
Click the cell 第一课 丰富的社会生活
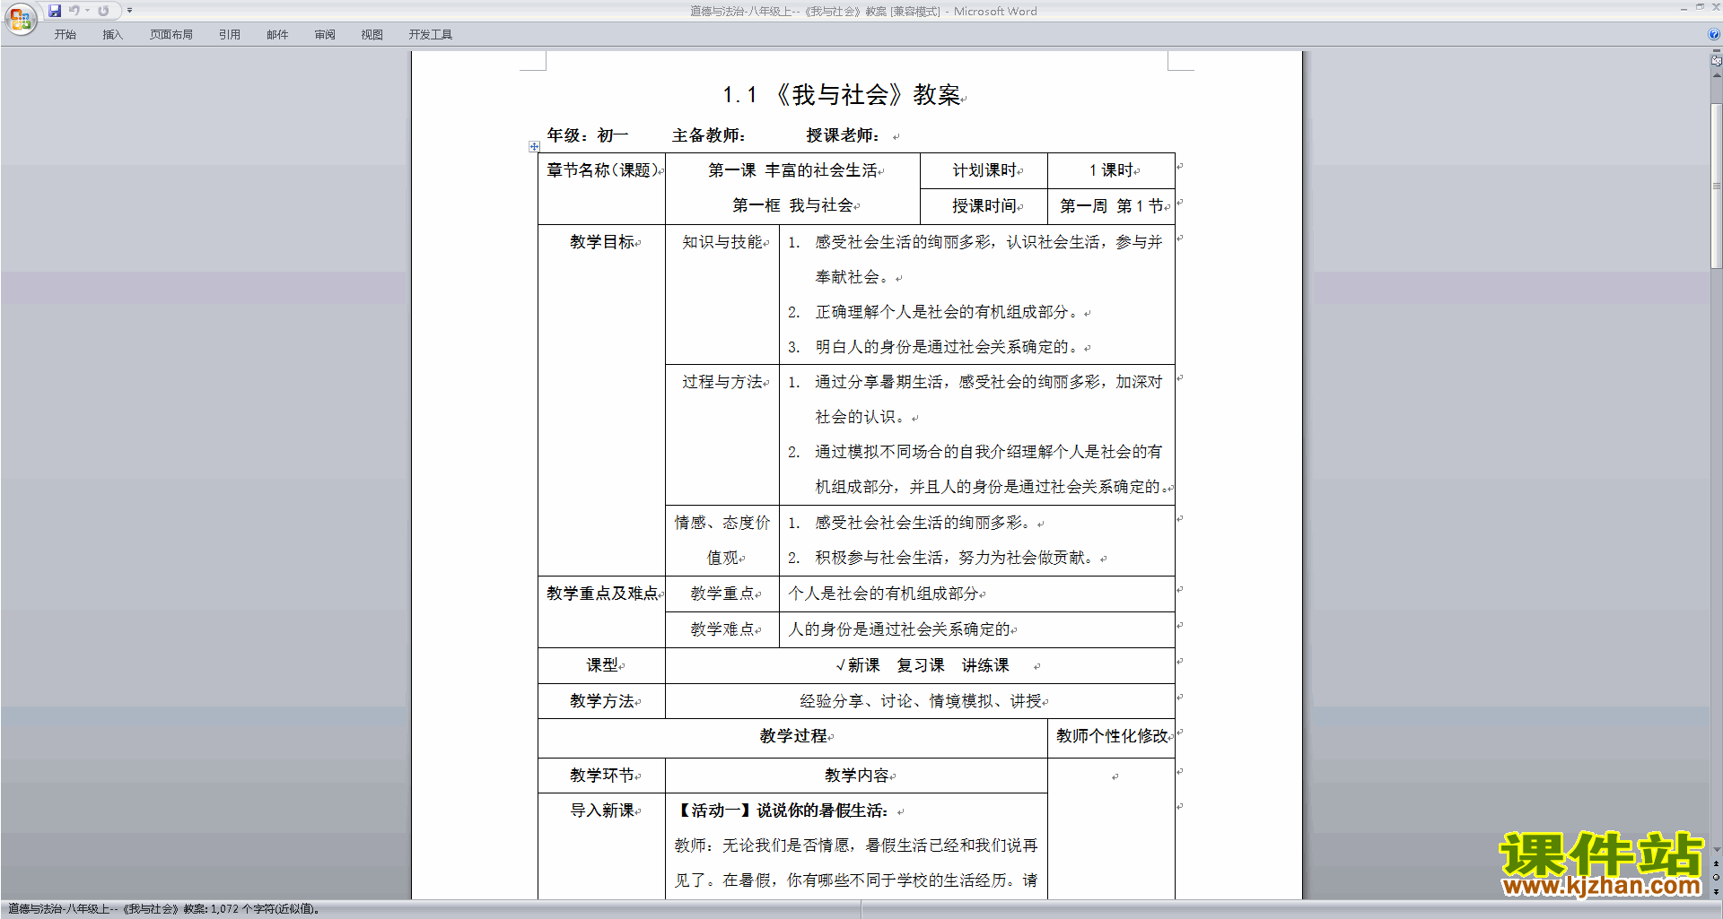[793, 170]
